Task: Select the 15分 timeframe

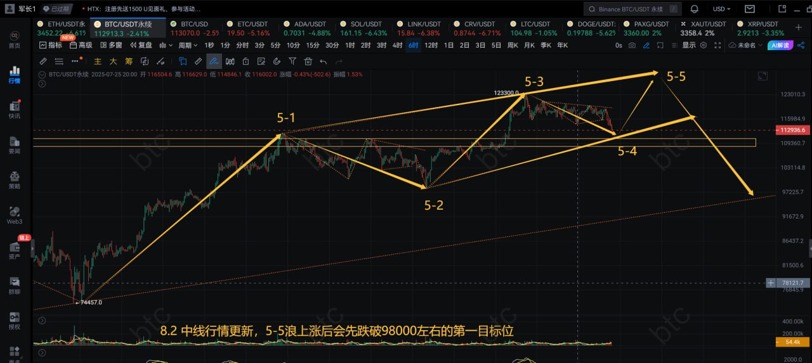Action: (312, 46)
